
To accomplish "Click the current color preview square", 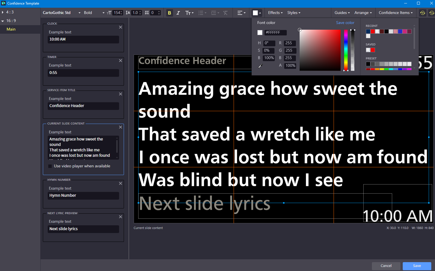I will coord(260,33).
